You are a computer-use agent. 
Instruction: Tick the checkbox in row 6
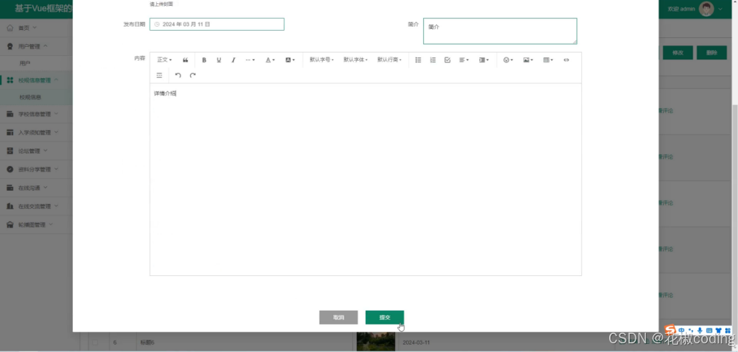coord(95,343)
